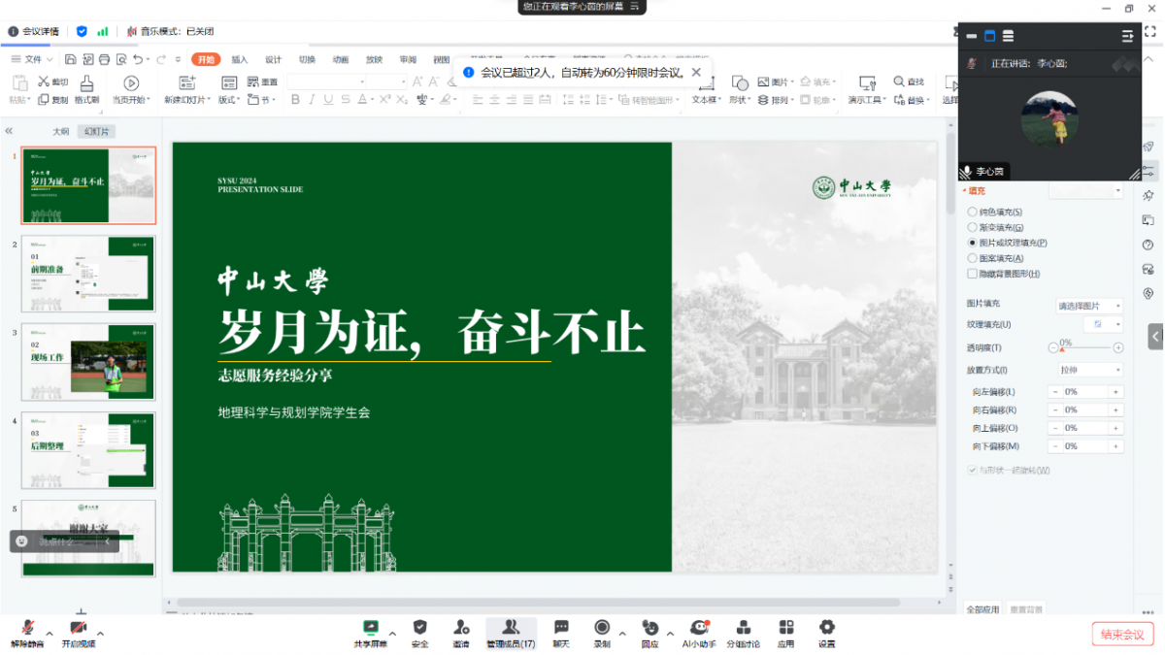Open the AI小助手 assistant icon

coord(698,629)
